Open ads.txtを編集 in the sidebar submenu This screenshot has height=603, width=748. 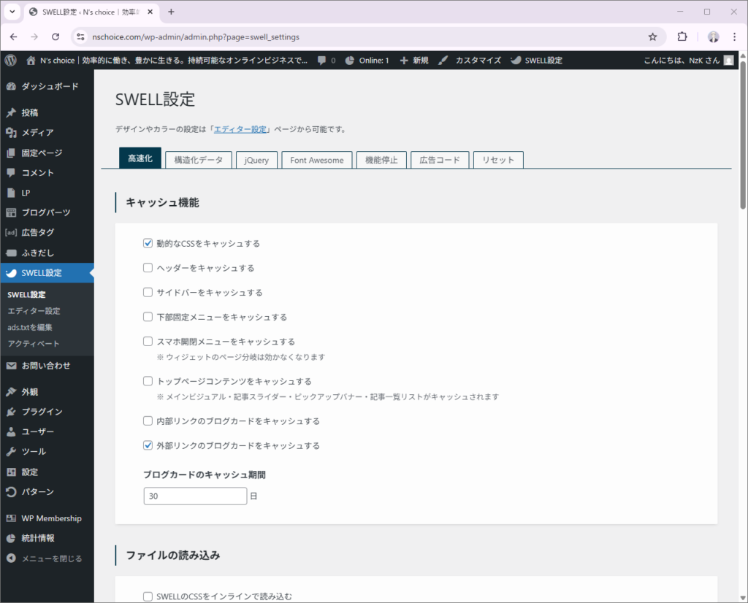click(30, 327)
